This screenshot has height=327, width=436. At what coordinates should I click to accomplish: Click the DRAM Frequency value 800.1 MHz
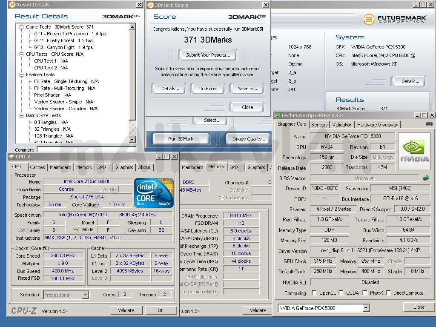[x=241, y=215]
